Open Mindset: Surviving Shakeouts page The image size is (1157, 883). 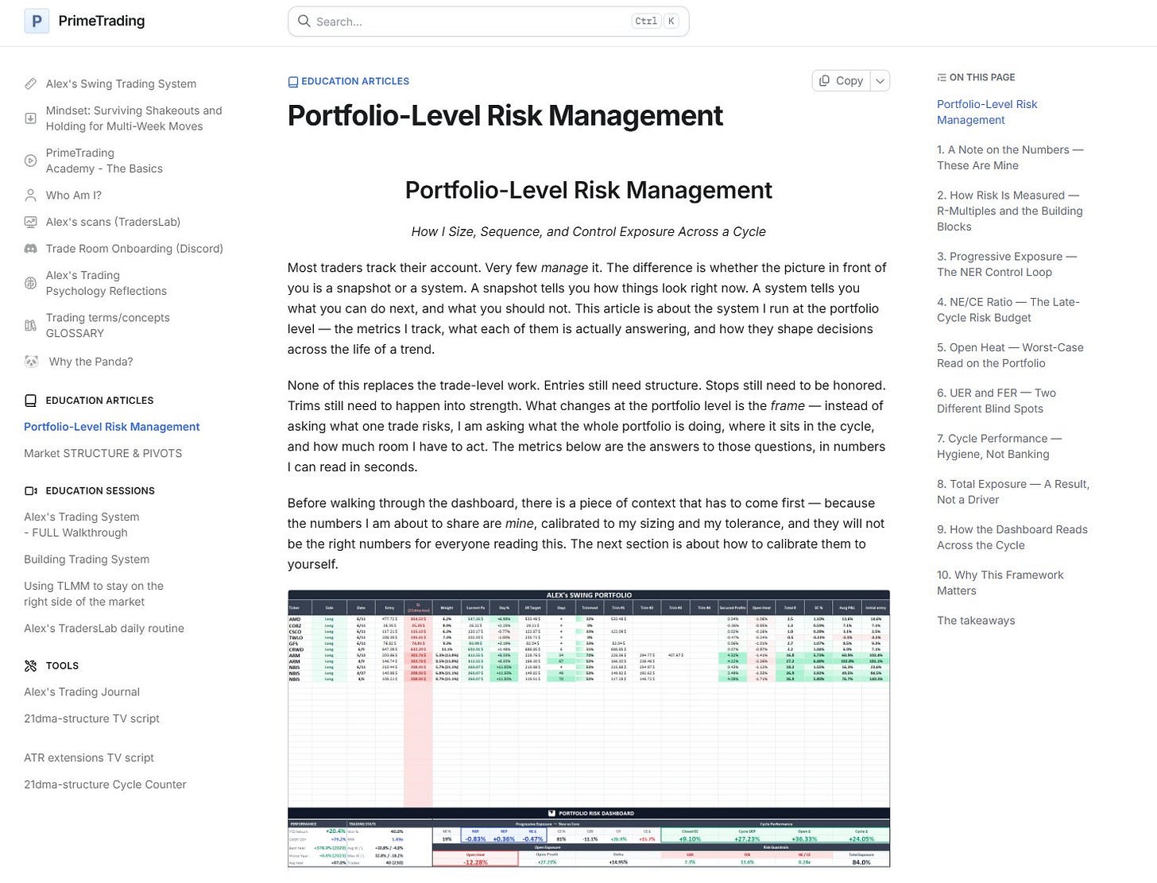tap(133, 118)
